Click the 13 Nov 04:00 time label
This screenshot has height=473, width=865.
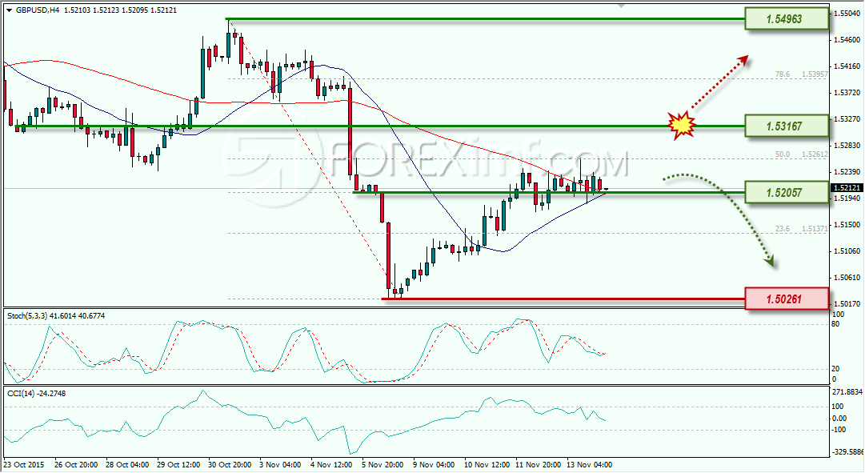(590, 465)
